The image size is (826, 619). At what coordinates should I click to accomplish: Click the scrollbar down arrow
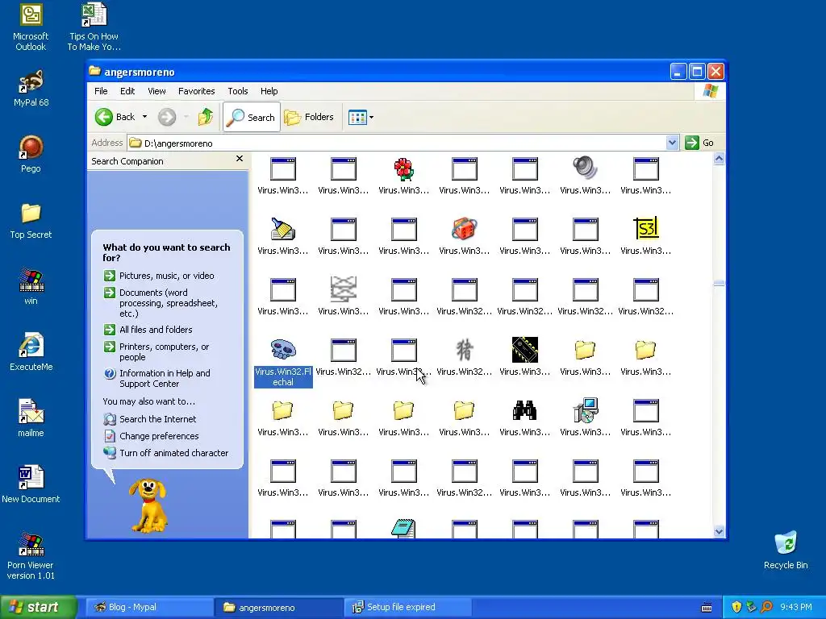(x=719, y=531)
